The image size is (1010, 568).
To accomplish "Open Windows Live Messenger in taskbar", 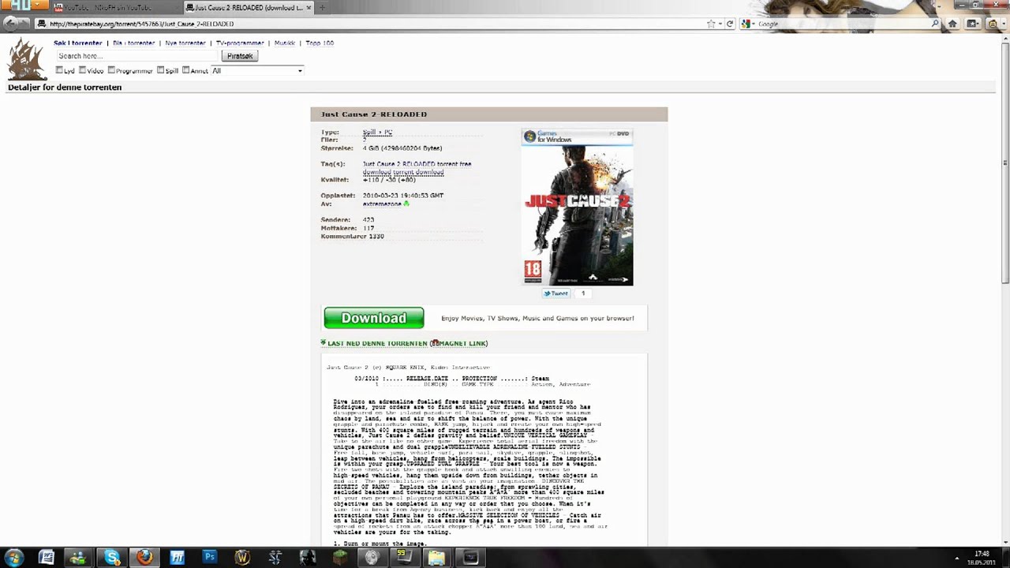I will 77,558.
